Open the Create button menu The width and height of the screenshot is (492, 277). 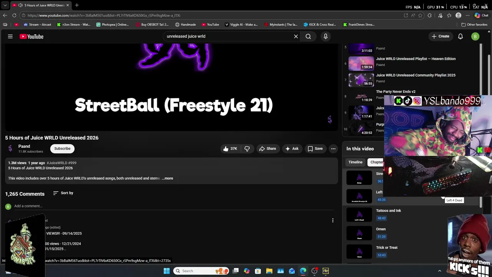point(440,37)
